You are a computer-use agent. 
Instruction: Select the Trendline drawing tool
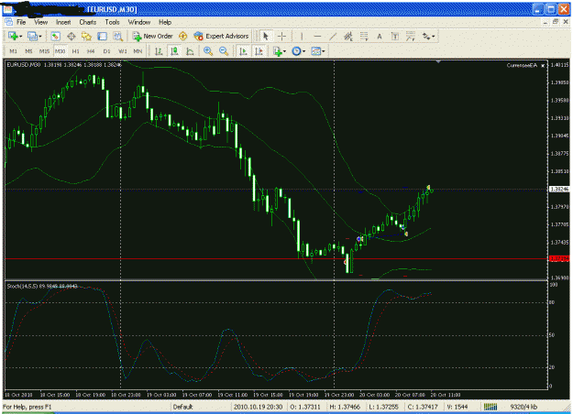tap(333, 36)
